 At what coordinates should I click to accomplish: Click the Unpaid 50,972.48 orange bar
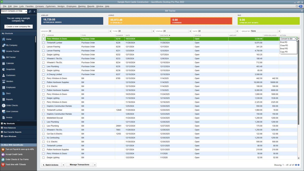coord(140,21)
